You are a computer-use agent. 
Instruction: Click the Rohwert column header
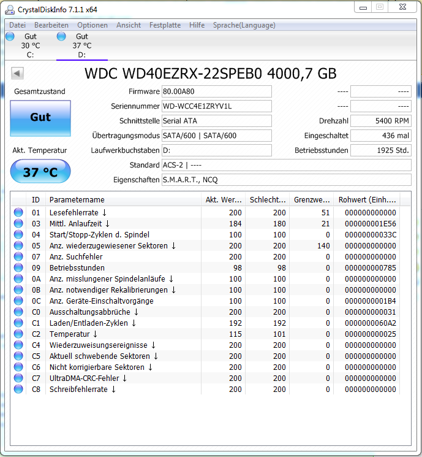pos(367,200)
